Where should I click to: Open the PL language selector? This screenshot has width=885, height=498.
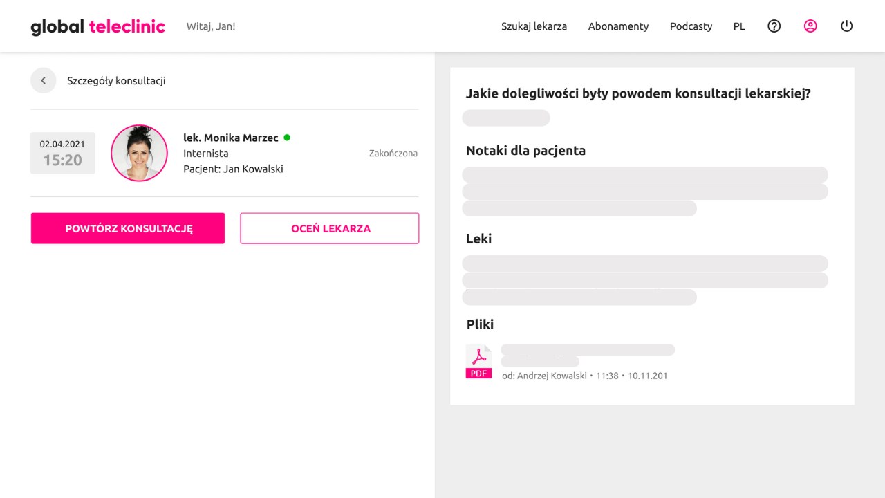(x=739, y=26)
